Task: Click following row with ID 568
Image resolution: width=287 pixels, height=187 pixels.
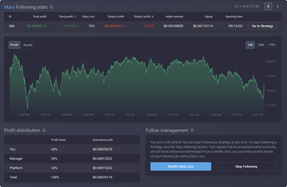Action: click(x=143, y=26)
